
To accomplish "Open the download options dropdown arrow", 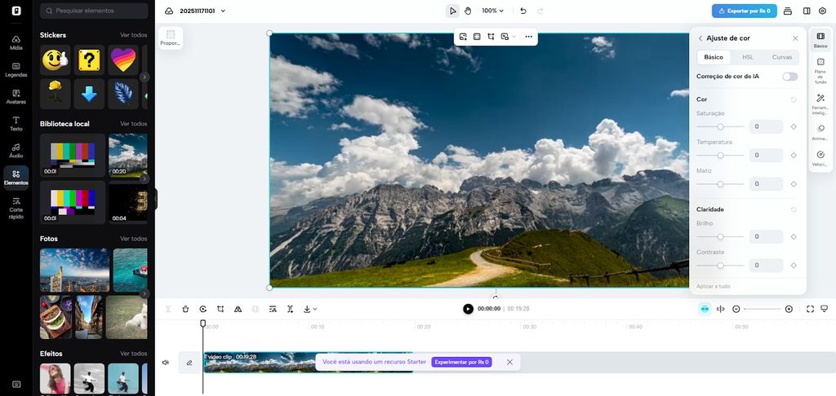I will pyautogui.click(x=315, y=309).
